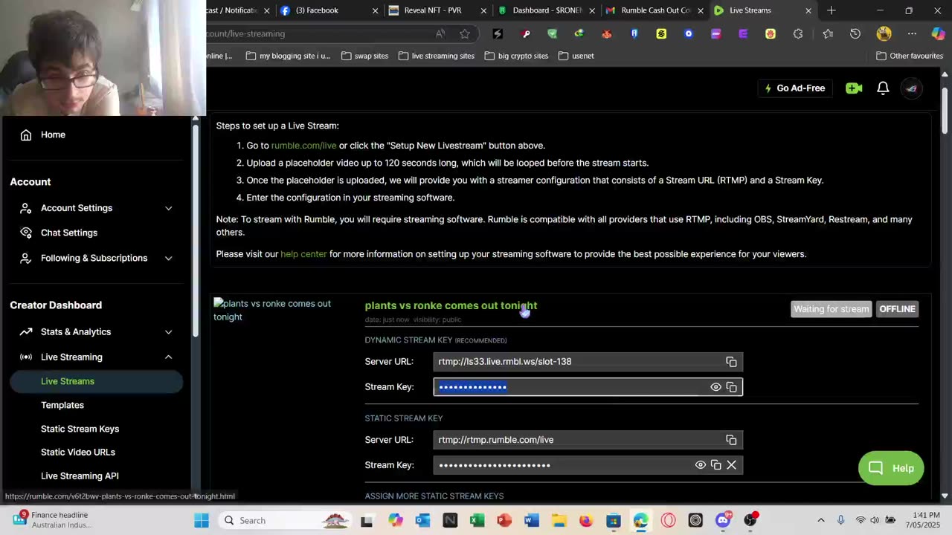Click the static Stream Key field

588,465
